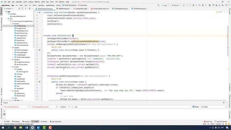231x130 pixels.
Task: Open the Problems tool window
Action: (x=16, y=122)
